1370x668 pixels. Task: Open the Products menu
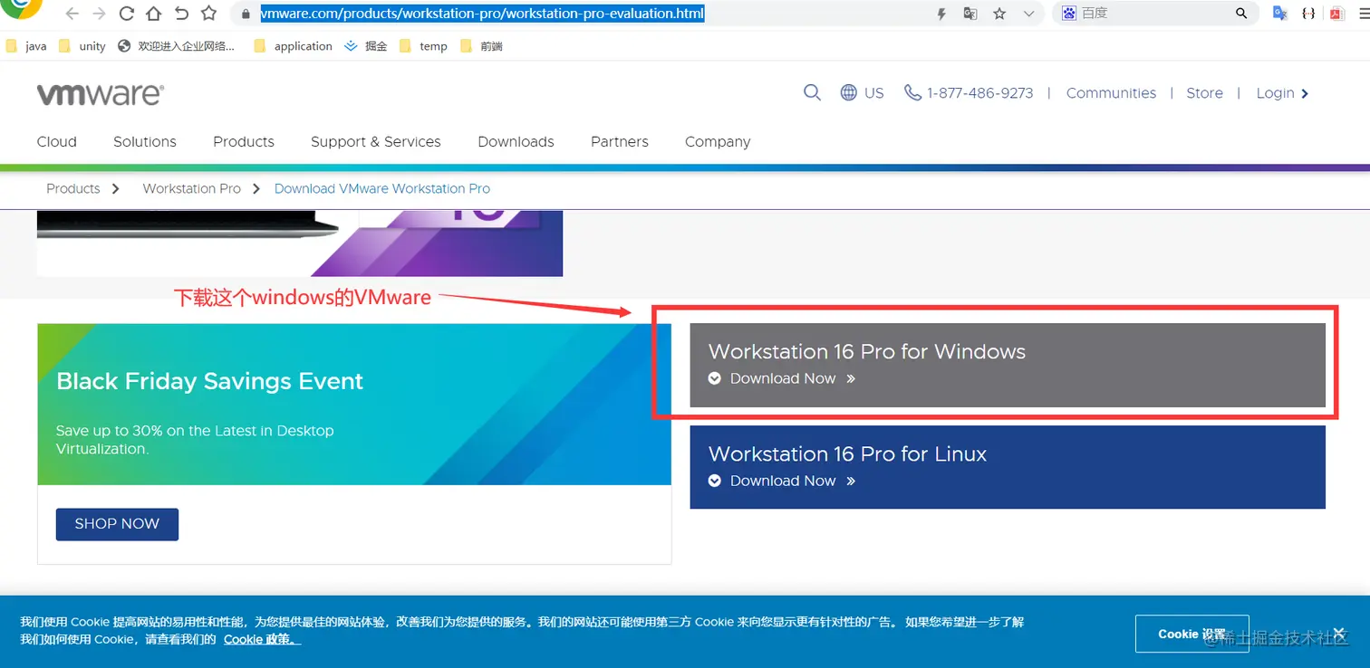[x=244, y=142]
